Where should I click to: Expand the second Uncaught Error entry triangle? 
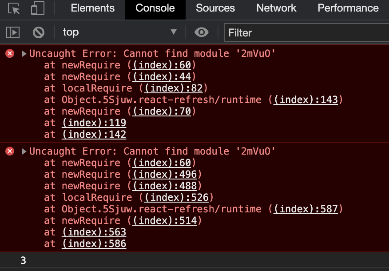[x=24, y=151]
